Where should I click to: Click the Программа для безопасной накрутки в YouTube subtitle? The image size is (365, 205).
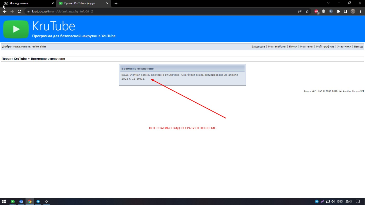click(x=74, y=36)
